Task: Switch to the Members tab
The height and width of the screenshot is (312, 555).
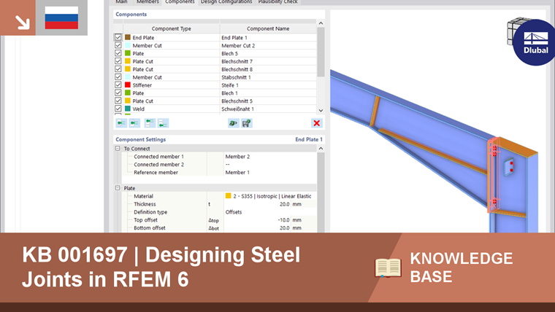Action: [148, 2]
